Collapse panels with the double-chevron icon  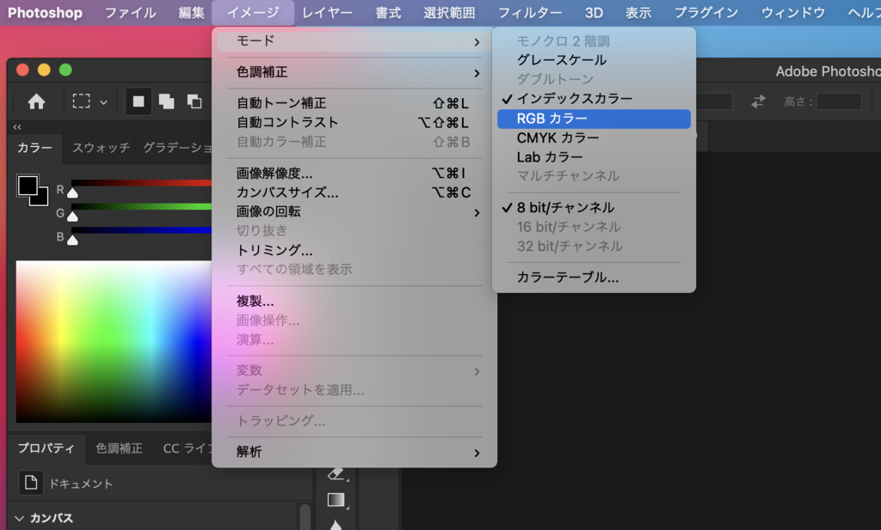[17, 127]
